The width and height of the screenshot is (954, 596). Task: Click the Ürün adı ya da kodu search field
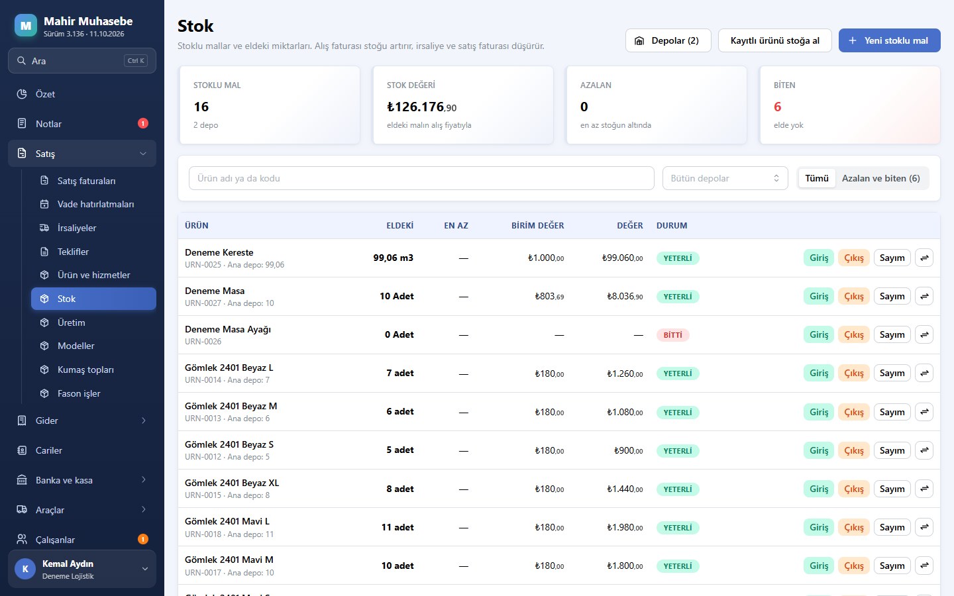[421, 178]
